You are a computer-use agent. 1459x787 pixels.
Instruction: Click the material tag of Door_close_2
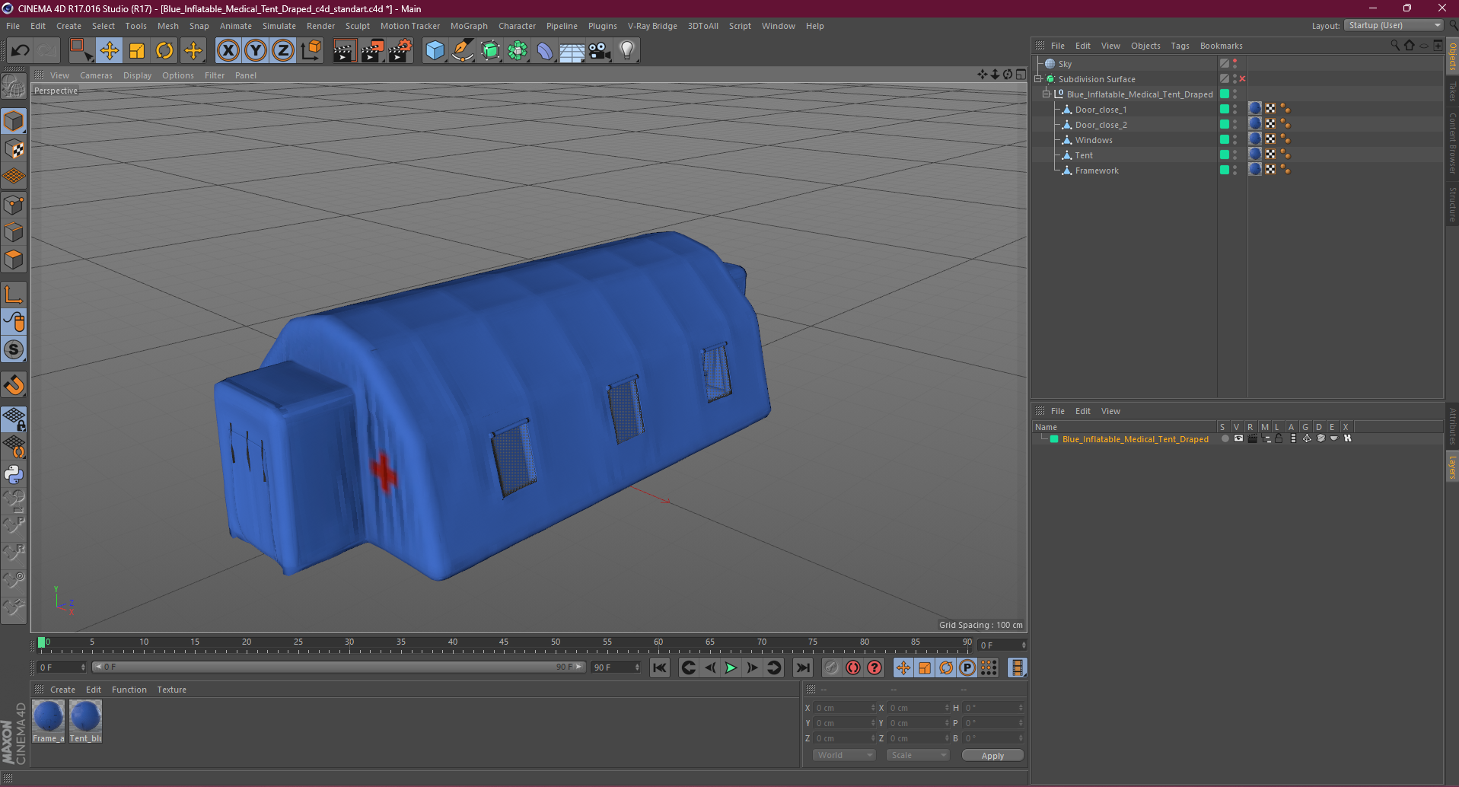[x=1255, y=124]
